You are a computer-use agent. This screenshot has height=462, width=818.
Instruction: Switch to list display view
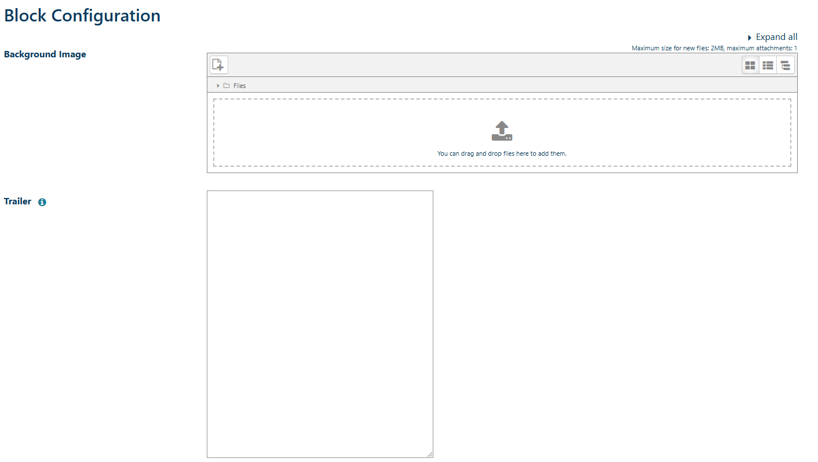pos(768,64)
